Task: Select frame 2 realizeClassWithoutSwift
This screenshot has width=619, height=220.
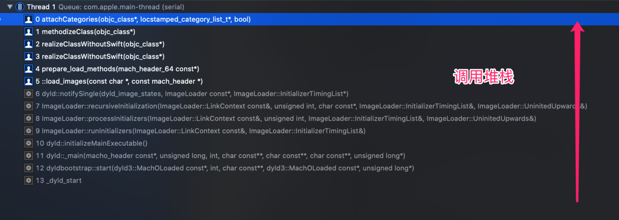Action: [309, 44]
